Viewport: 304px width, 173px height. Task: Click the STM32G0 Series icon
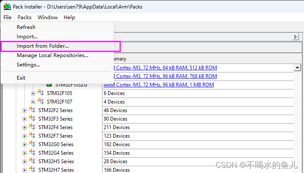[x=32, y=144]
